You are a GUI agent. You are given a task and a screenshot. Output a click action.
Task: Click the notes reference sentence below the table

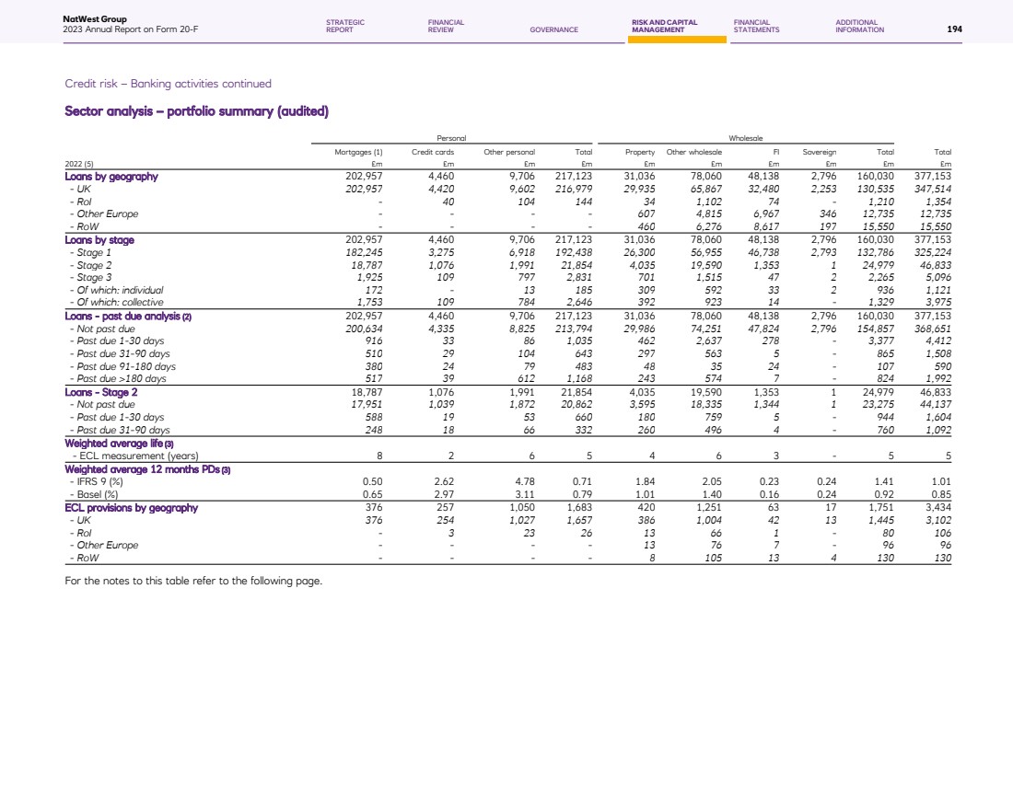(x=193, y=581)
